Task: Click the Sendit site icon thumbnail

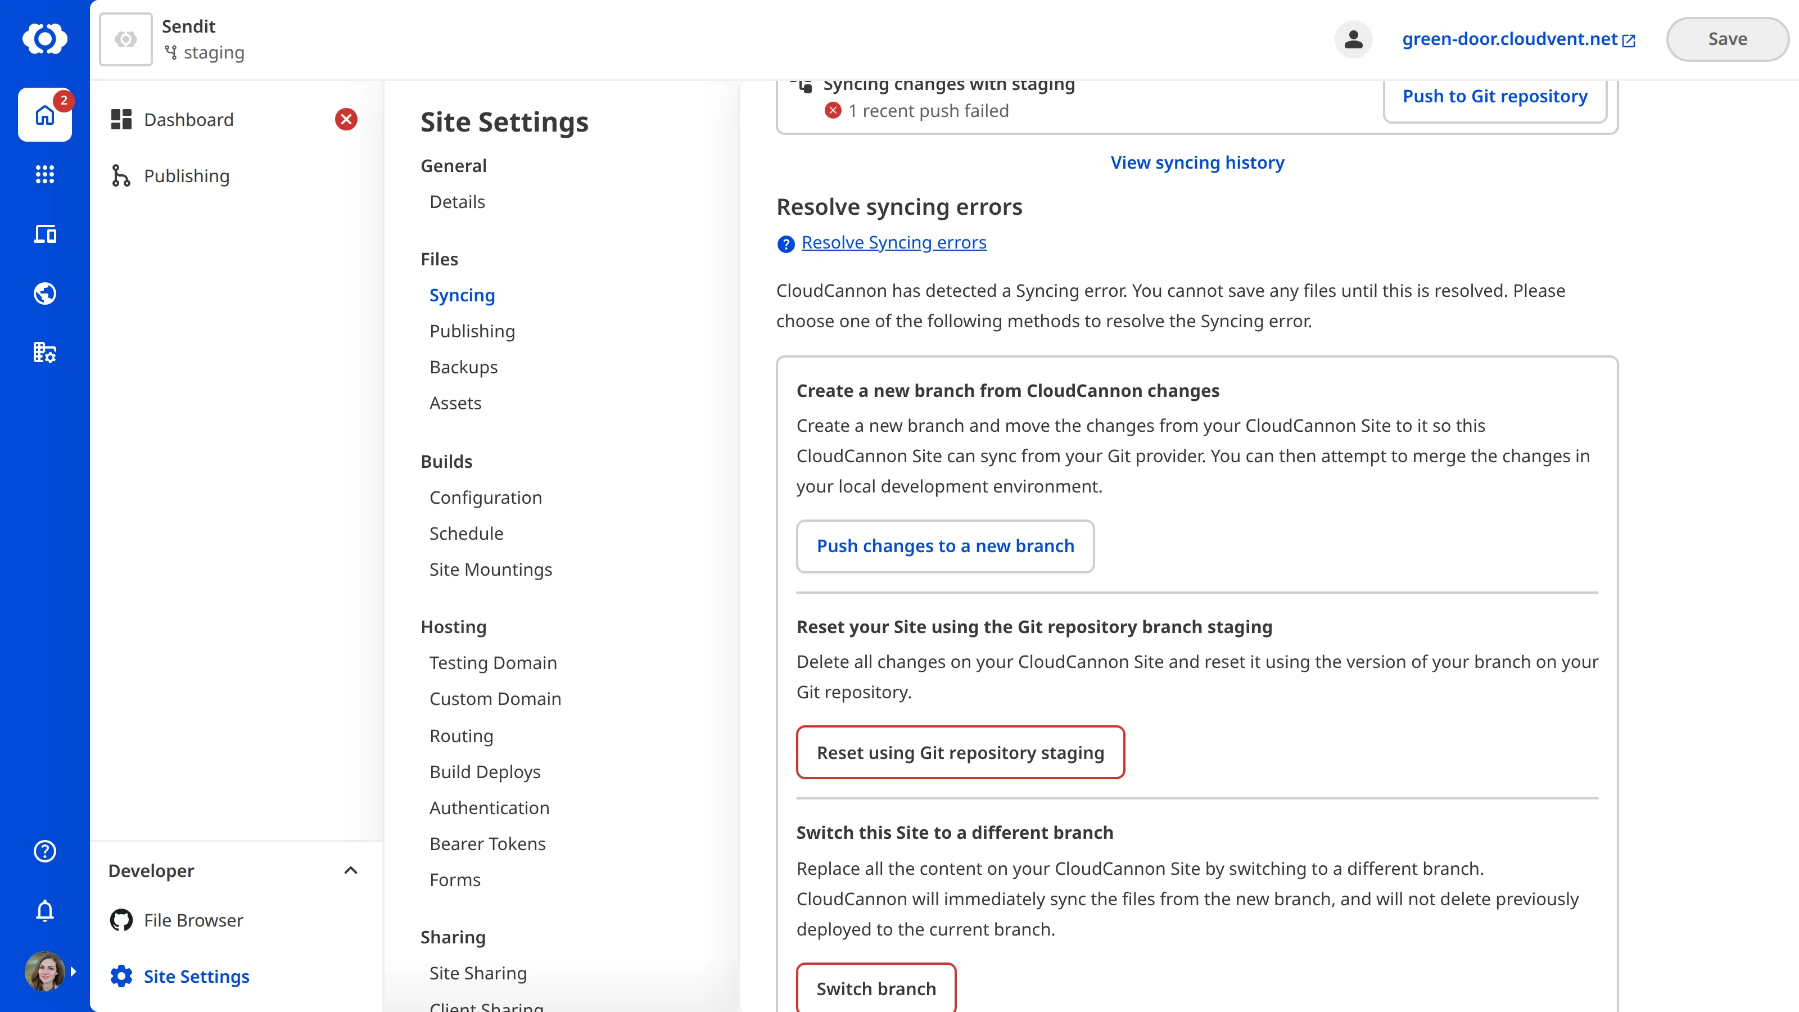Action: [126, 39]
